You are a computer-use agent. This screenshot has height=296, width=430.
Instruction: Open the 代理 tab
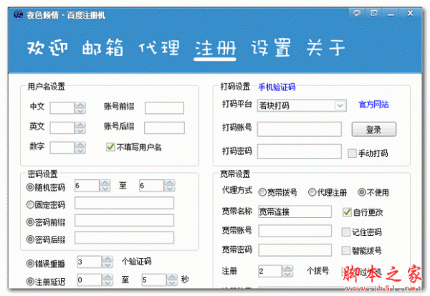point(159,48)
